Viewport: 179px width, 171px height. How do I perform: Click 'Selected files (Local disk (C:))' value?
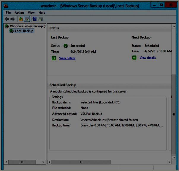click(100, 102)
